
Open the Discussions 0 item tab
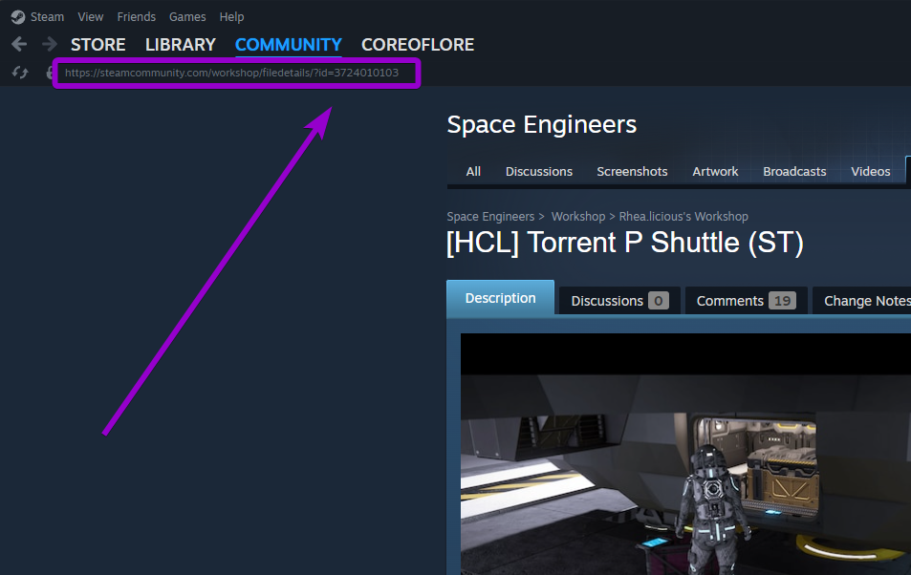(619, 301)
